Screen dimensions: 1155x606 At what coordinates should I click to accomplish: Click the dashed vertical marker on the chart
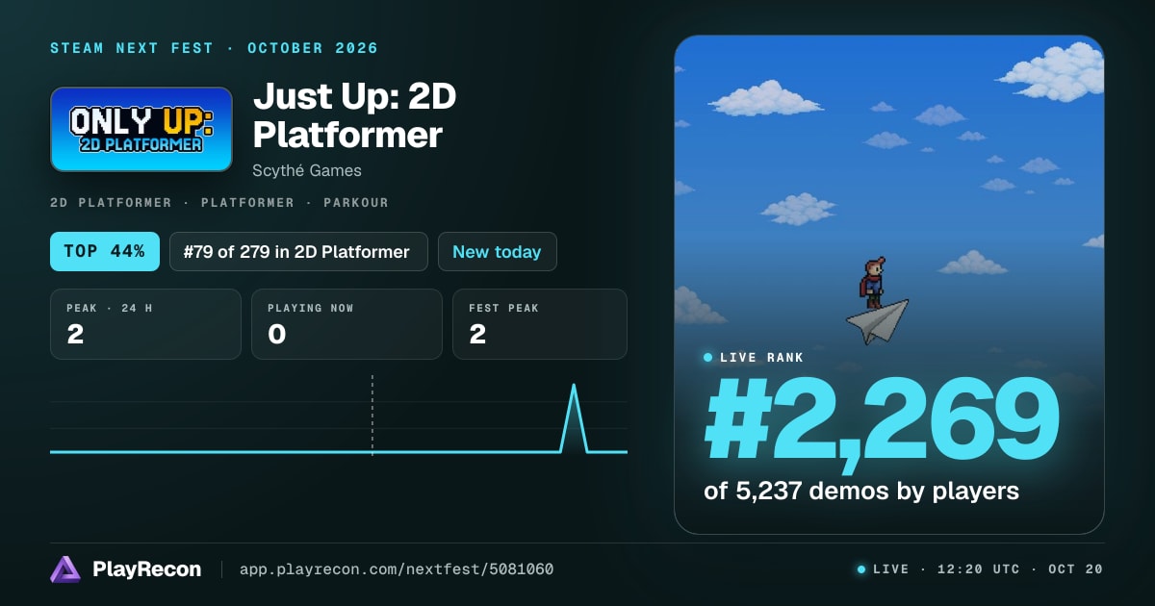click(x=372, y=414)
